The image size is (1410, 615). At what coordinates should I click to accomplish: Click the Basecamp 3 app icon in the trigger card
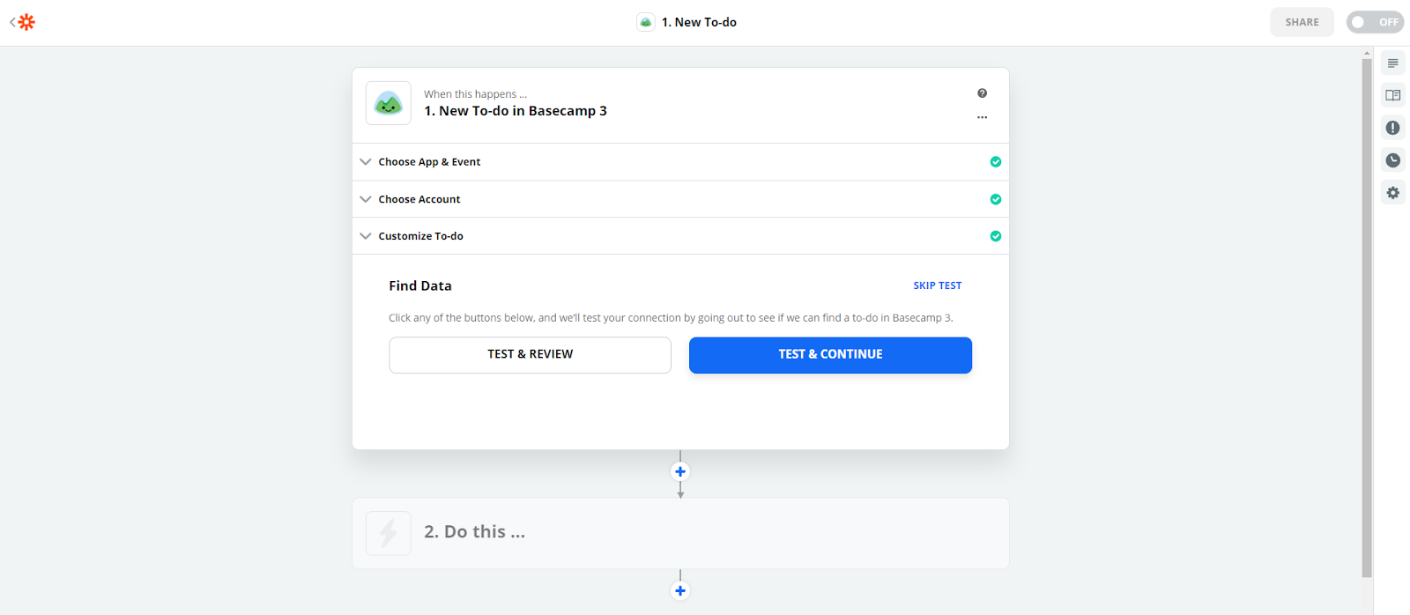[389, 103]
